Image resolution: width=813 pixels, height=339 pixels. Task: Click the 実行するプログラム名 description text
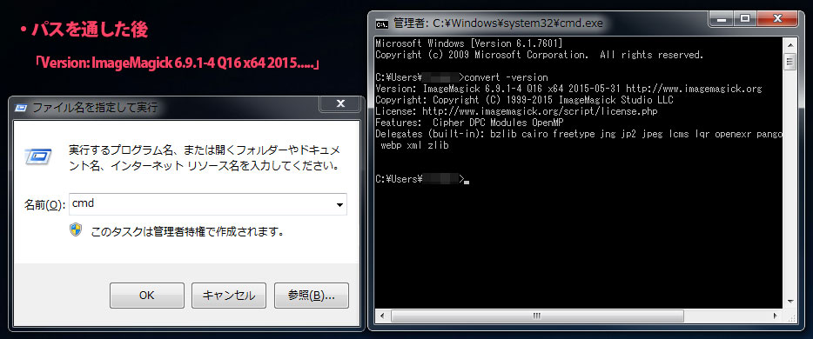pyautogui.click(x=205, y=158)
